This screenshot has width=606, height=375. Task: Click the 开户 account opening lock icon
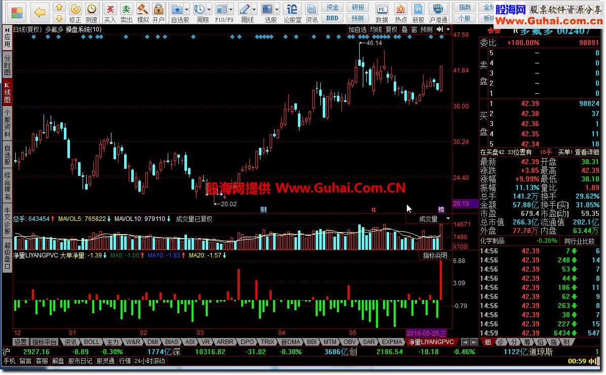(x=159, y=12)
